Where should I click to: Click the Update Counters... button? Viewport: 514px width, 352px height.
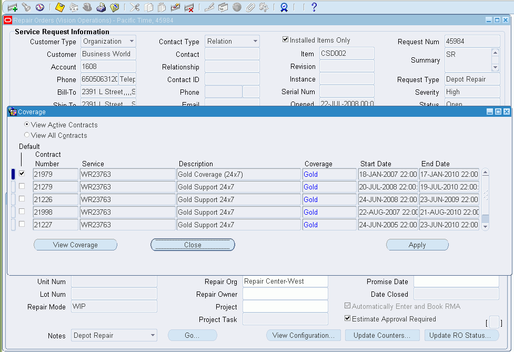(x=382, y=335)
